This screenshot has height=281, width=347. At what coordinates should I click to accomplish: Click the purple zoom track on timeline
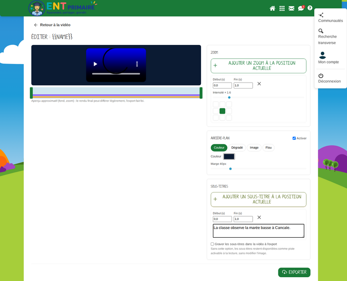point(116,95)
